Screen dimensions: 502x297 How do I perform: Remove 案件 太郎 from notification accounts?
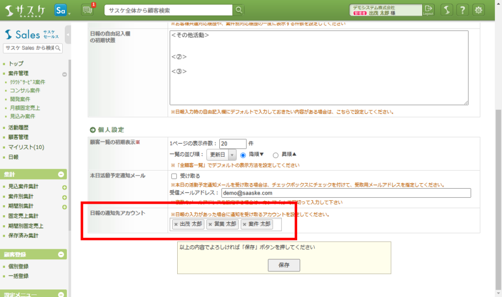click(x=244, y=224)
